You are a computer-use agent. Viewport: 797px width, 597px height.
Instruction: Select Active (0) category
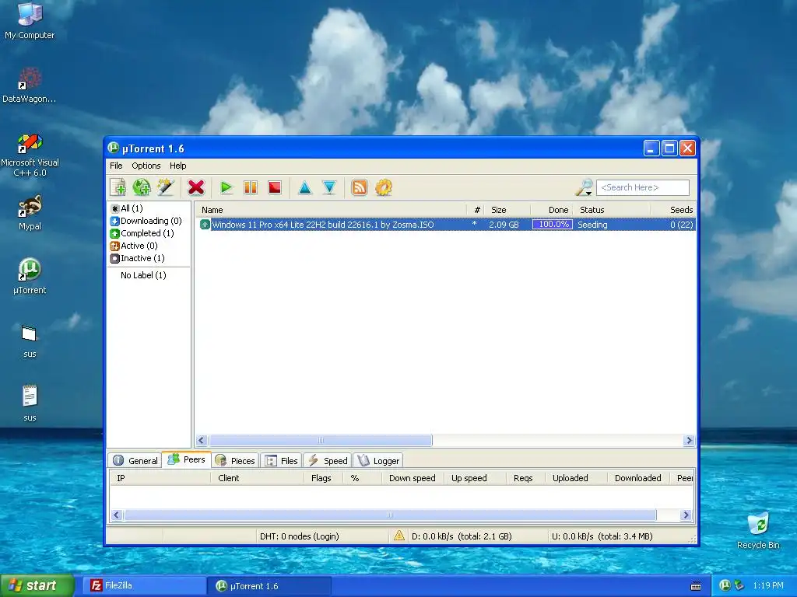click(134, 246)
